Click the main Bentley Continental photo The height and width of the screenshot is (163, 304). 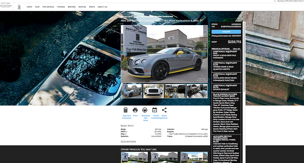click(x=164, y=54)
